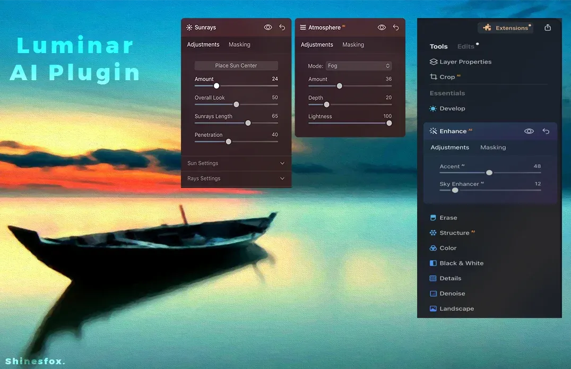Open the Landscape tool label

coord(457,308)
